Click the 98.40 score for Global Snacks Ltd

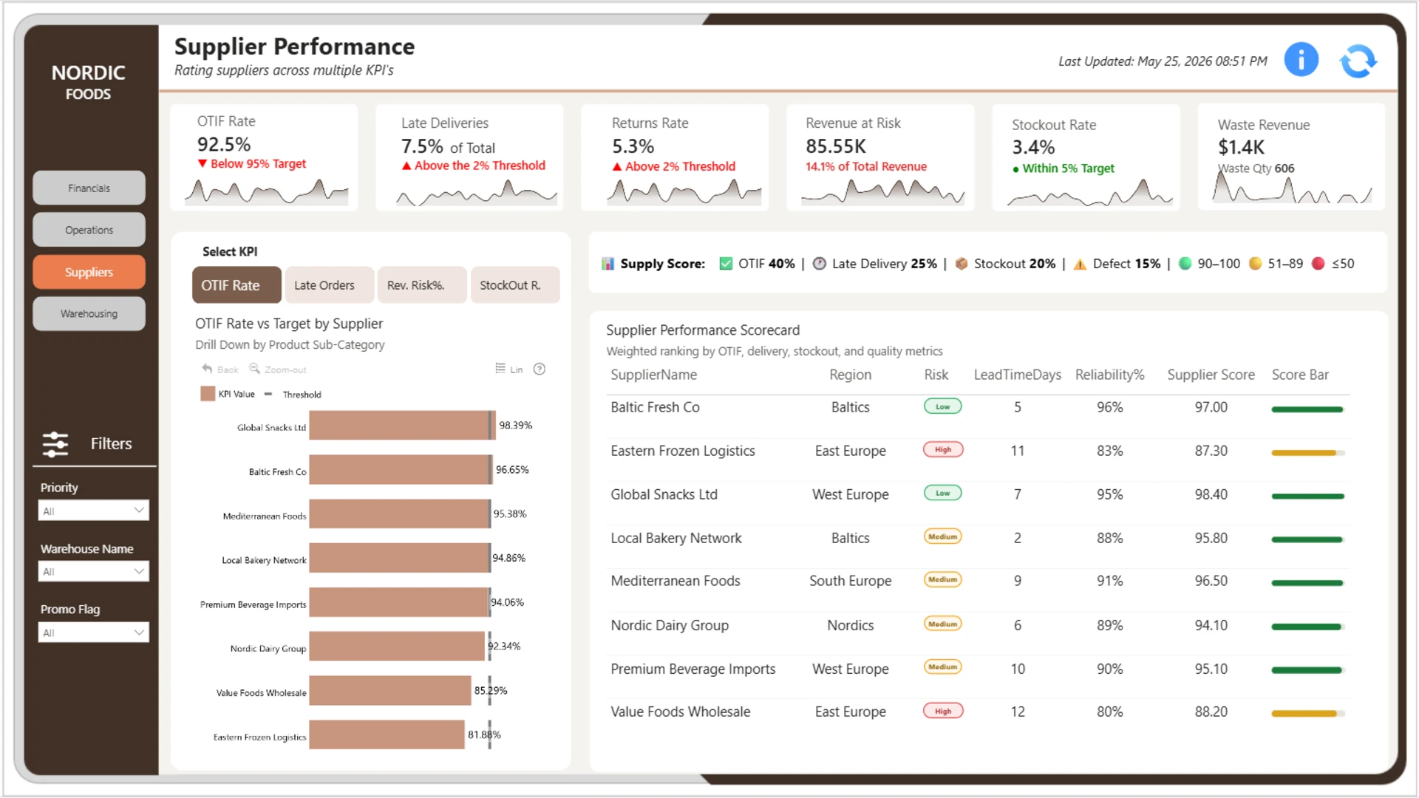1211,495
